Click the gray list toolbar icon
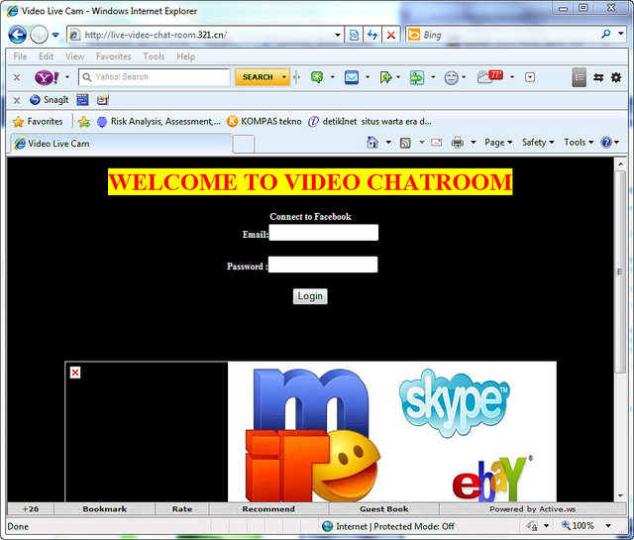The width and height of the screenshot is (634, 540). (579, 77)
